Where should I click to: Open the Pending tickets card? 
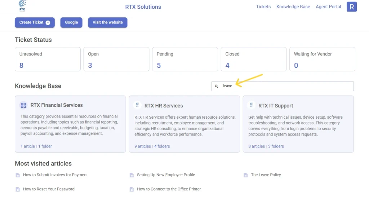point(185,59)
